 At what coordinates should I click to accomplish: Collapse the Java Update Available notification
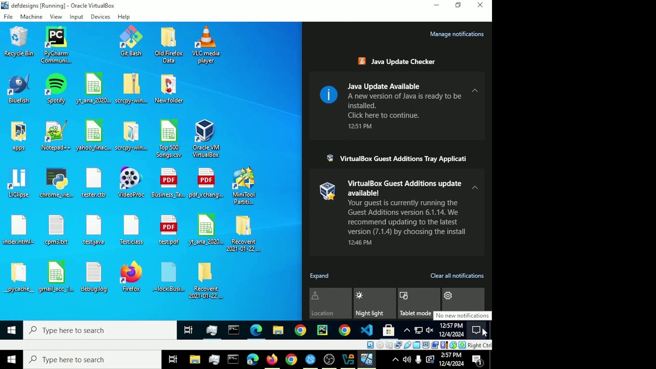(x=475, y=91)
